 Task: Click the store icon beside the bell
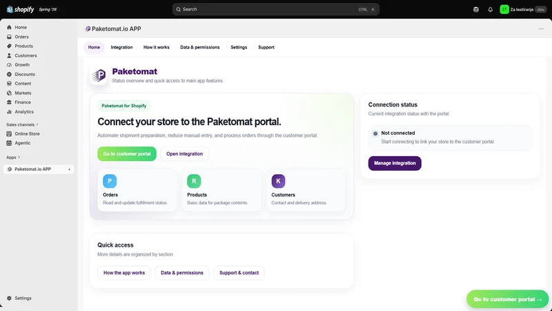point(476,10)
